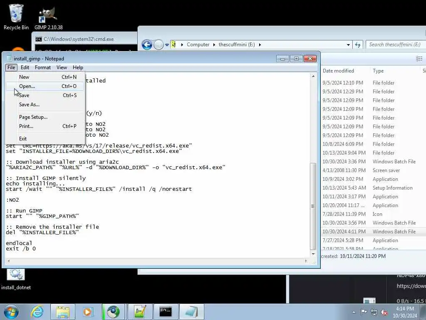
Task: Select the Application dated 10/9/2024 3:02 PM
Action: [x=373, y=179]
